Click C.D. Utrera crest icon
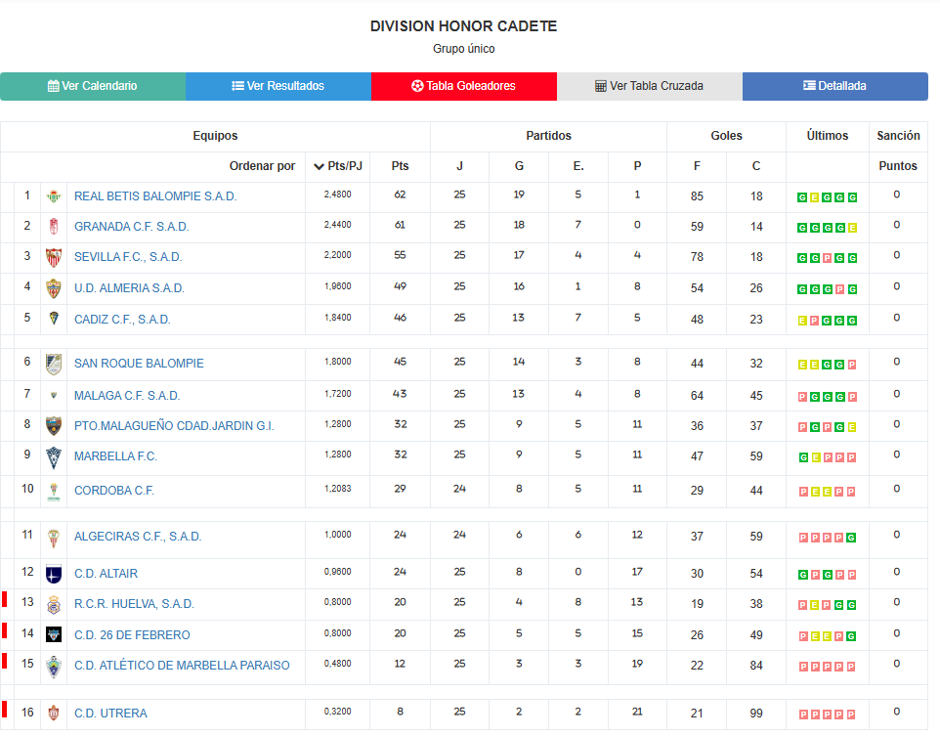Screen dimensions: 940x736 pyautogui.click(x=54, y=714)
